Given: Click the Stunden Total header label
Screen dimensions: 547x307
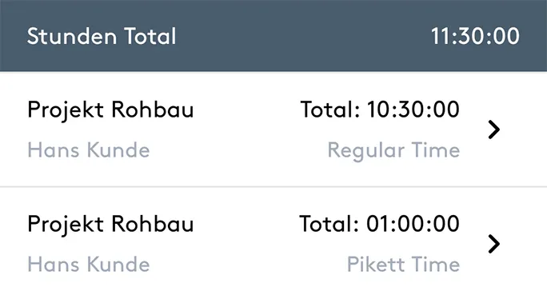Looking at the screenshot, I should (x=102, y=36).
